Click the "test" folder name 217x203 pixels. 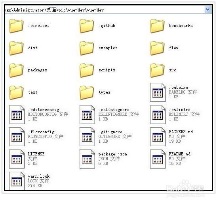(32, 92)
